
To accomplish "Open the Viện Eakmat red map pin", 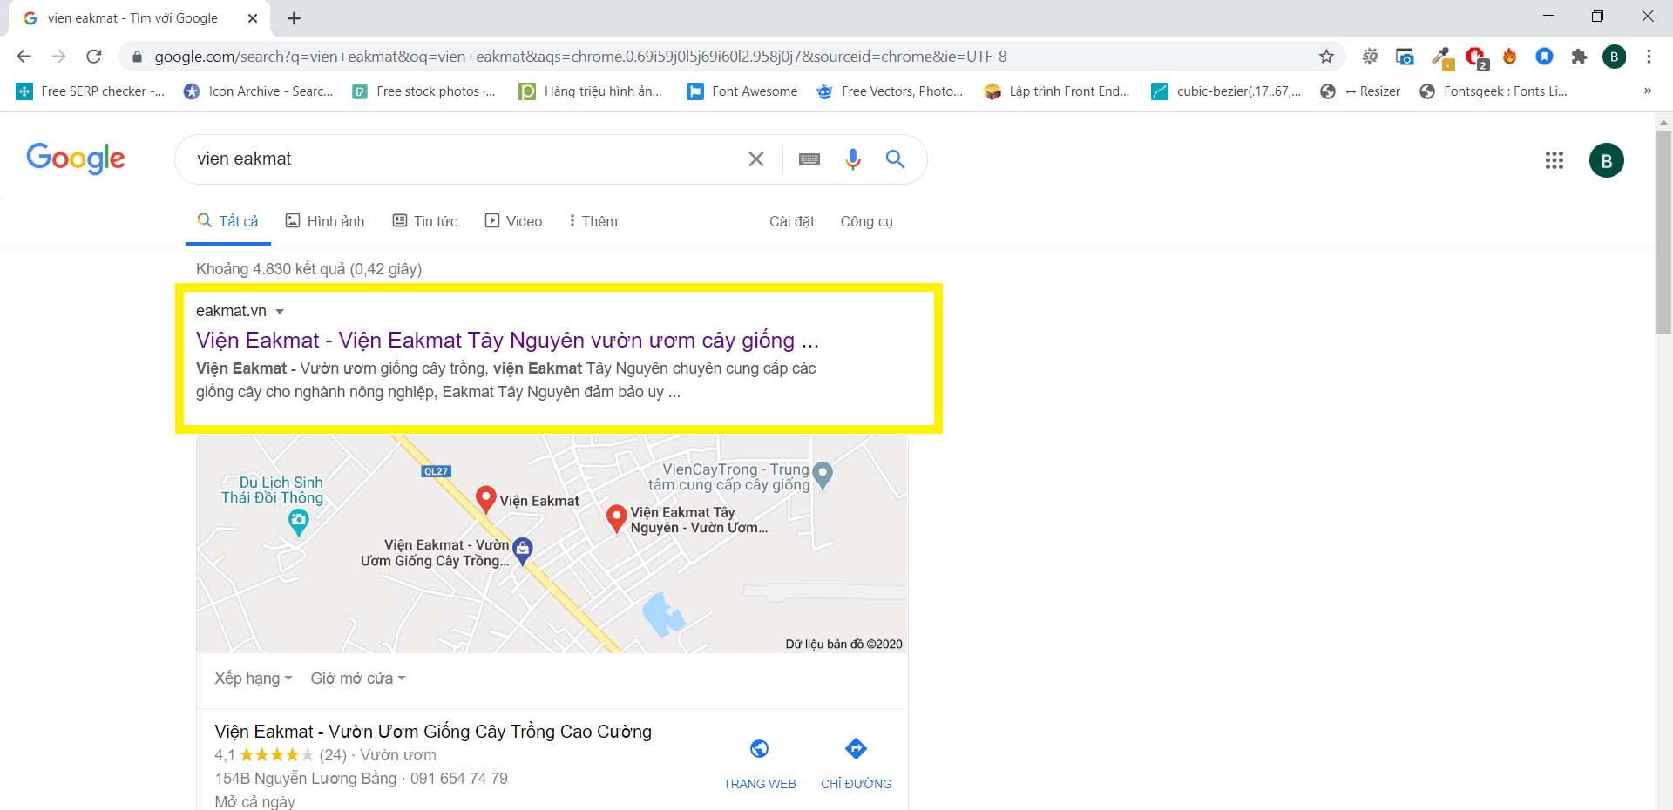I will pyautogui.click(x=486, y=500).
